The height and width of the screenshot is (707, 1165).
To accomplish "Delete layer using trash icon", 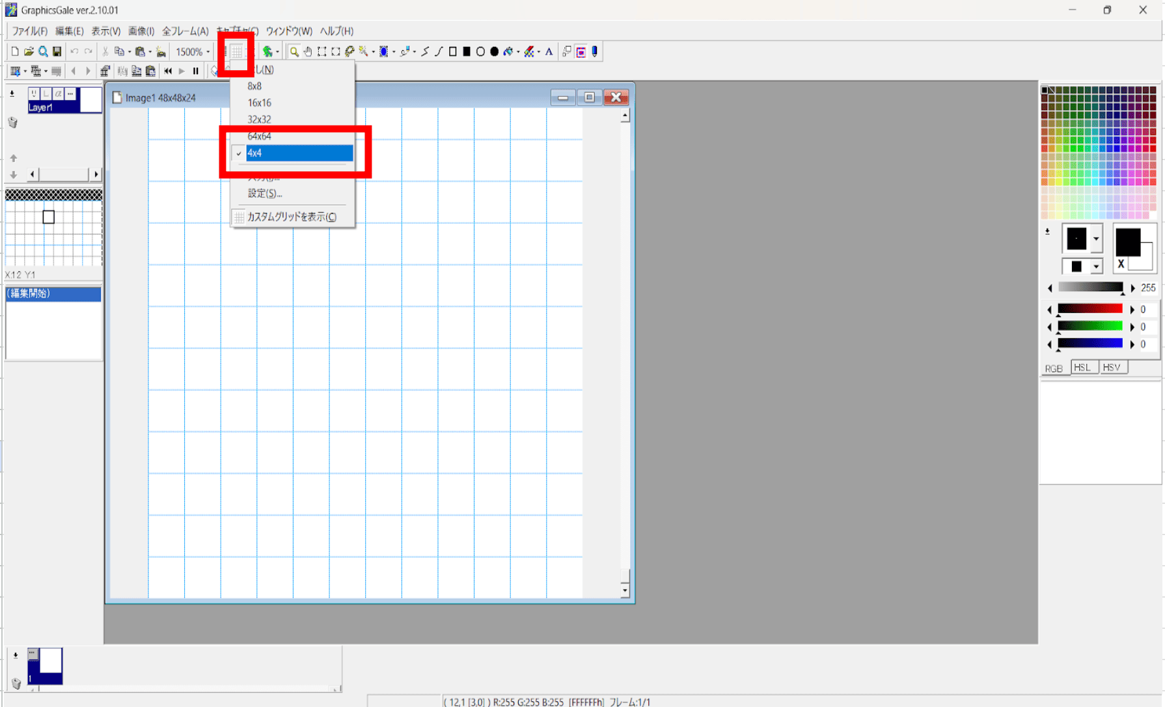I will (x=12, y=122).
